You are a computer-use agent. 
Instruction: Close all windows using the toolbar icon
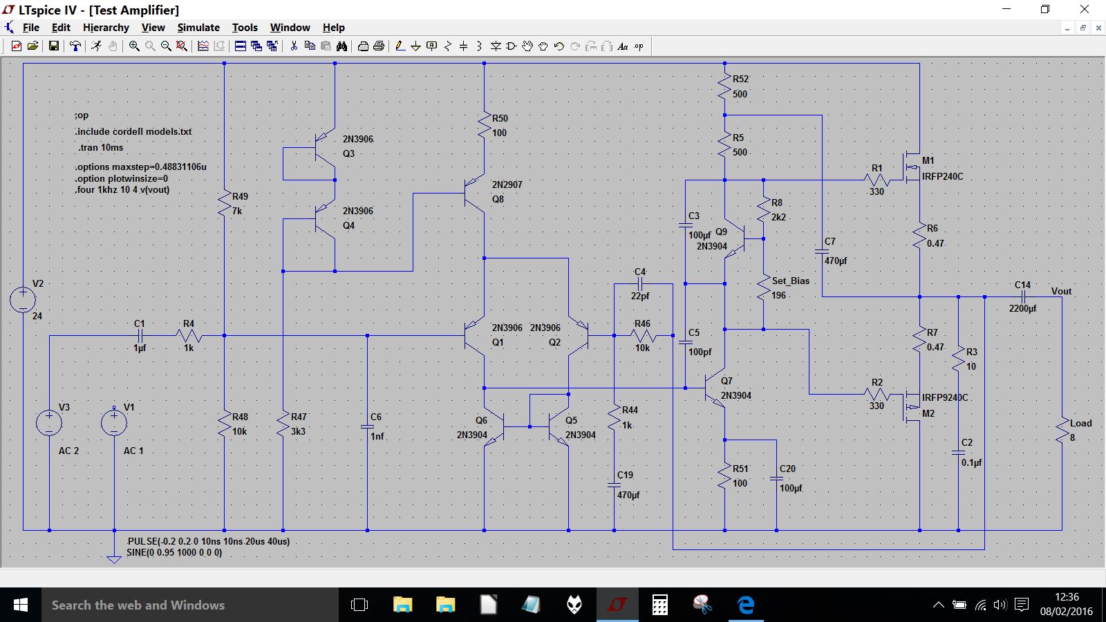pos(272,46)
